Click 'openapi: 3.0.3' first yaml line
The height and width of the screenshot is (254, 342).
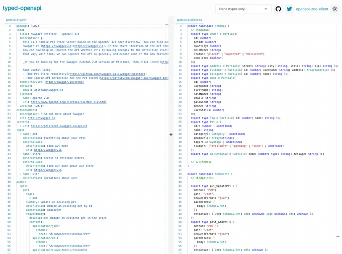[x=28, y=26]
